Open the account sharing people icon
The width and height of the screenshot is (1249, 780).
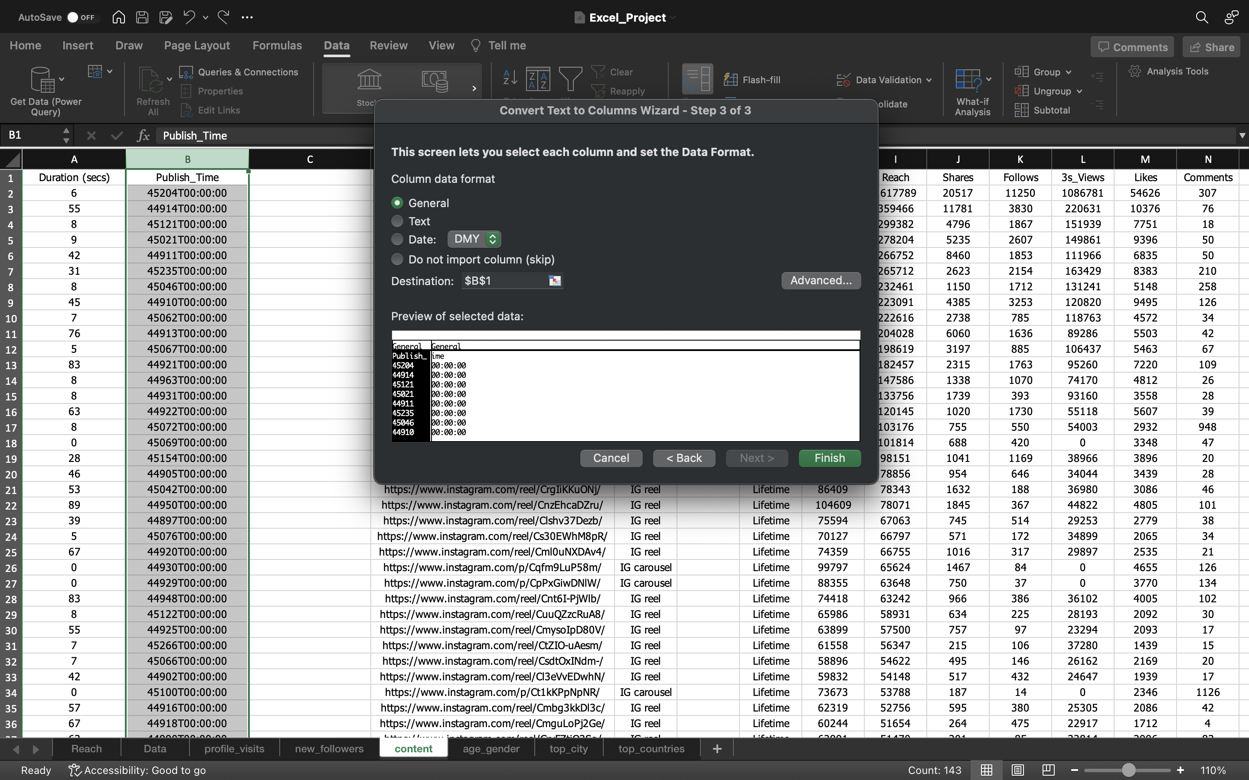click(x=1232, y=17)
